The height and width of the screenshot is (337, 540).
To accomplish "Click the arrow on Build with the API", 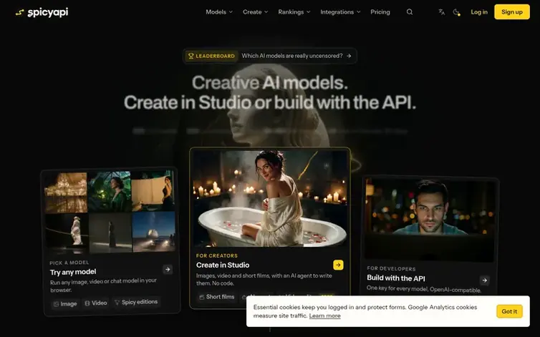I will click(485, 280).
